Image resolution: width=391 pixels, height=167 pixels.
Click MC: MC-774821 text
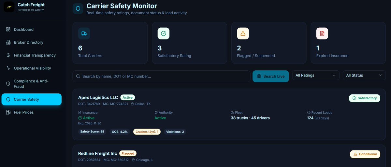point(116,104)
